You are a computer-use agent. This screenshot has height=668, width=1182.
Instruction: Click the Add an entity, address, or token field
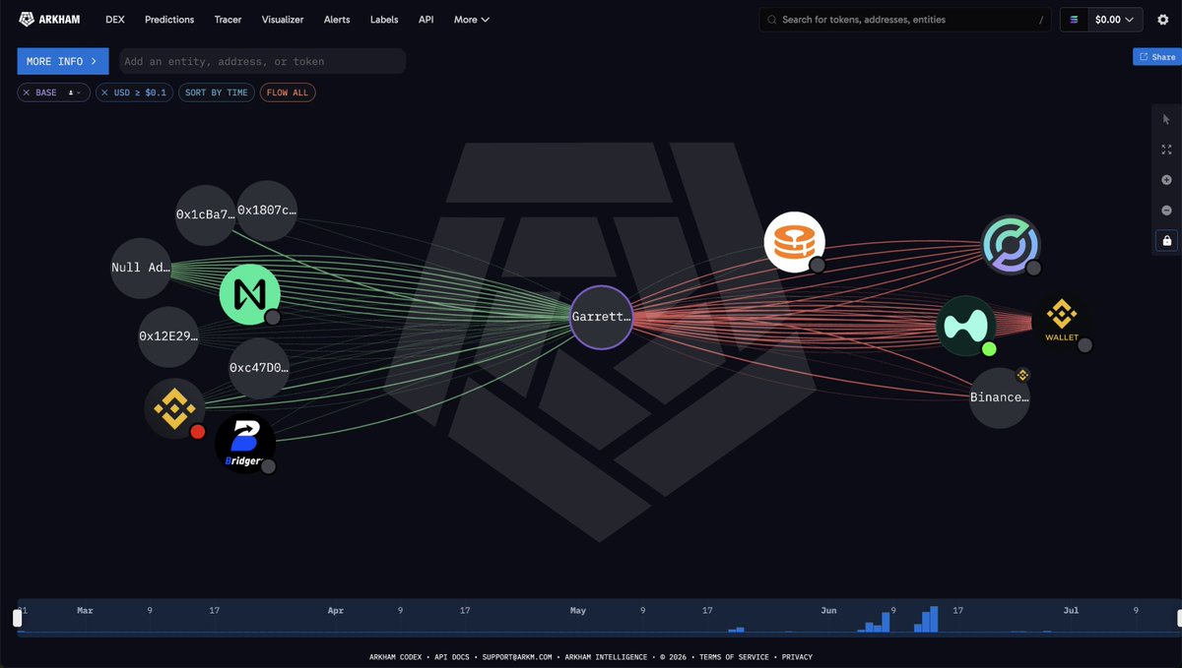pyautogui.click(x=262, y=61)
